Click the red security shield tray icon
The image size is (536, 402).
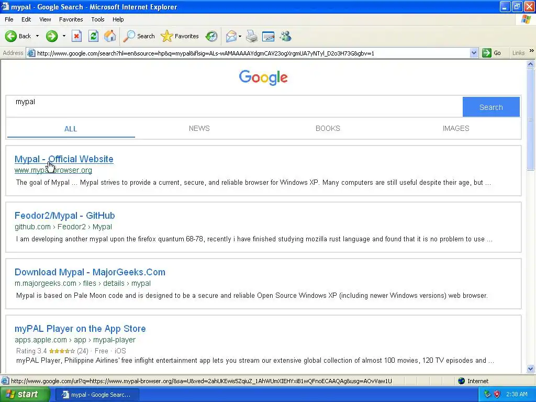tap(497, 394)
